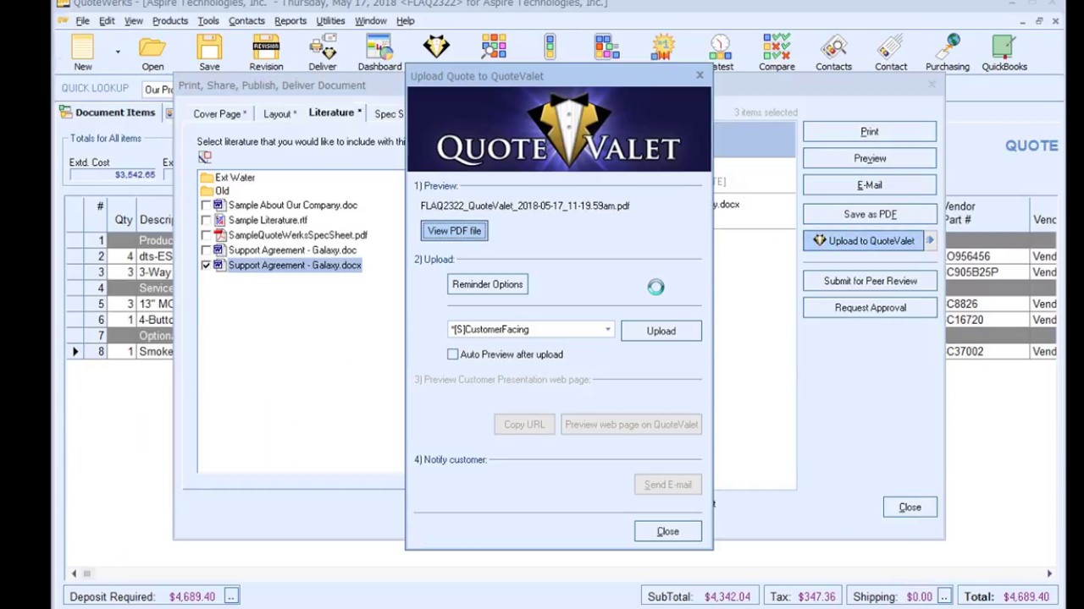Open the Reports menu
1084x609 pixels.
(290, 21)
